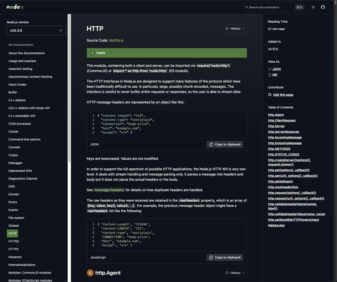Open the GitHub repository icon in header

point(323,7)
